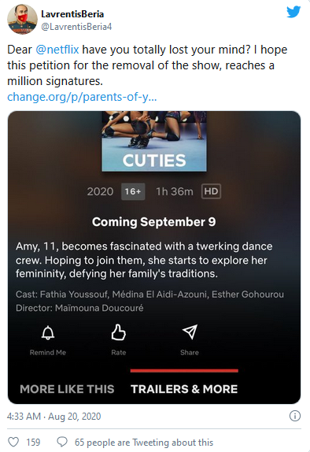
Task: Open the @LavrentisBeria4 handle link
Action: (x=76, y=27)
